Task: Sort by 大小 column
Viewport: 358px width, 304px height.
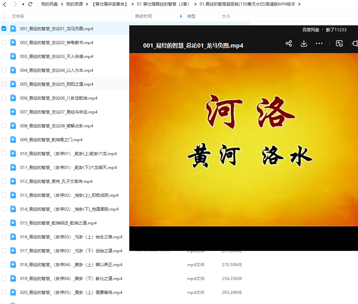Action: coord(226,16)
